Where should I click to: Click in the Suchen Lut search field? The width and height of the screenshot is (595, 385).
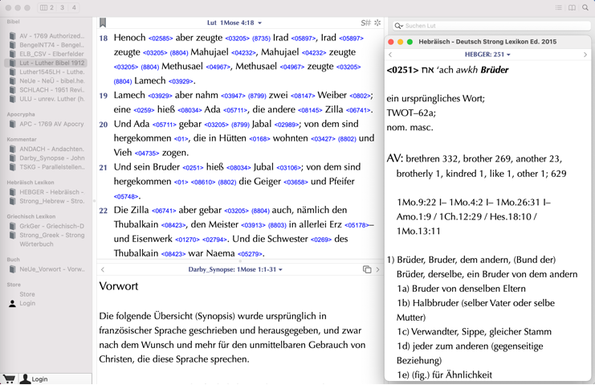(x=494, y=26)
